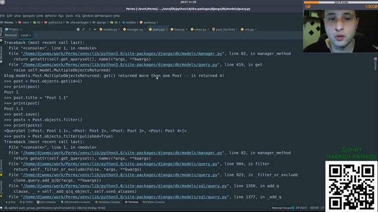Screen dimensions: 378x212
Task: Open the File menu
Action: pos(2,16)
